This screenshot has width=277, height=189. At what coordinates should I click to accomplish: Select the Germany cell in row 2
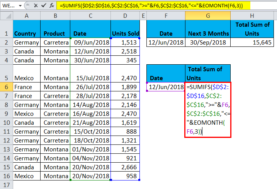pos(27,42)
